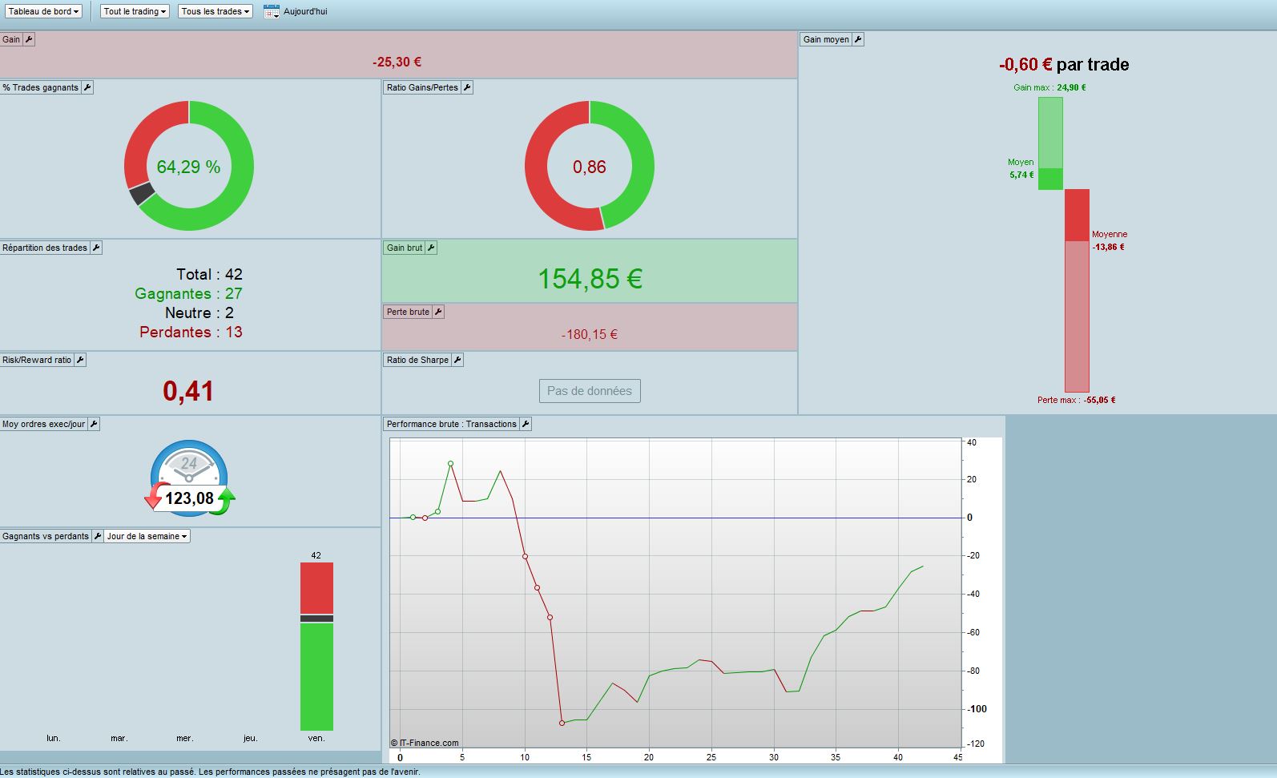This screenshot has height=778, width=1277.
Task: Click the Risk/Reward ratio title label
Action: click(37, 360)
